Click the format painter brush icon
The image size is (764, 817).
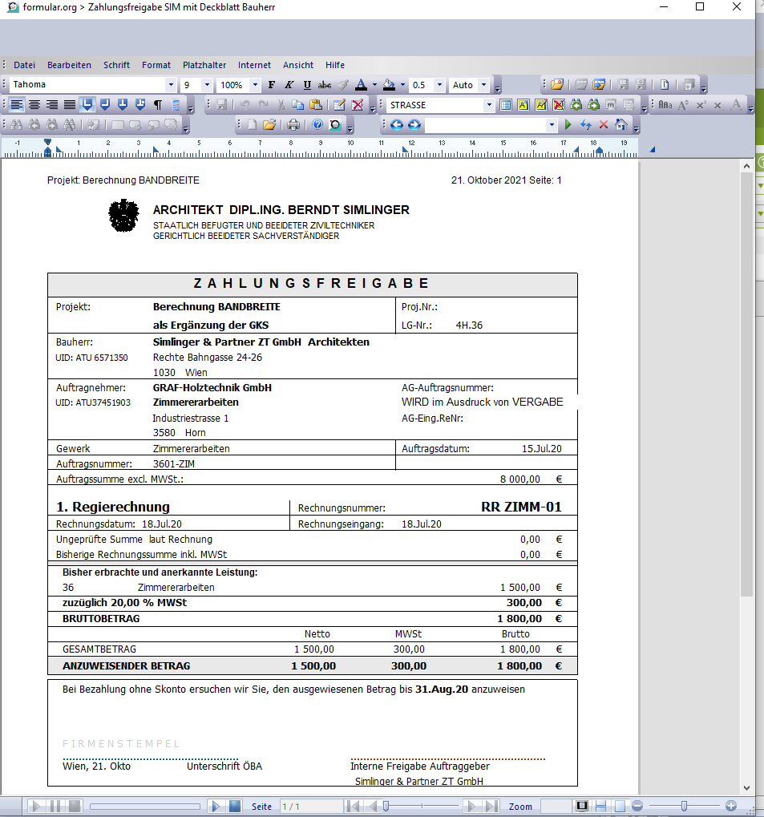tap(342, 85)
